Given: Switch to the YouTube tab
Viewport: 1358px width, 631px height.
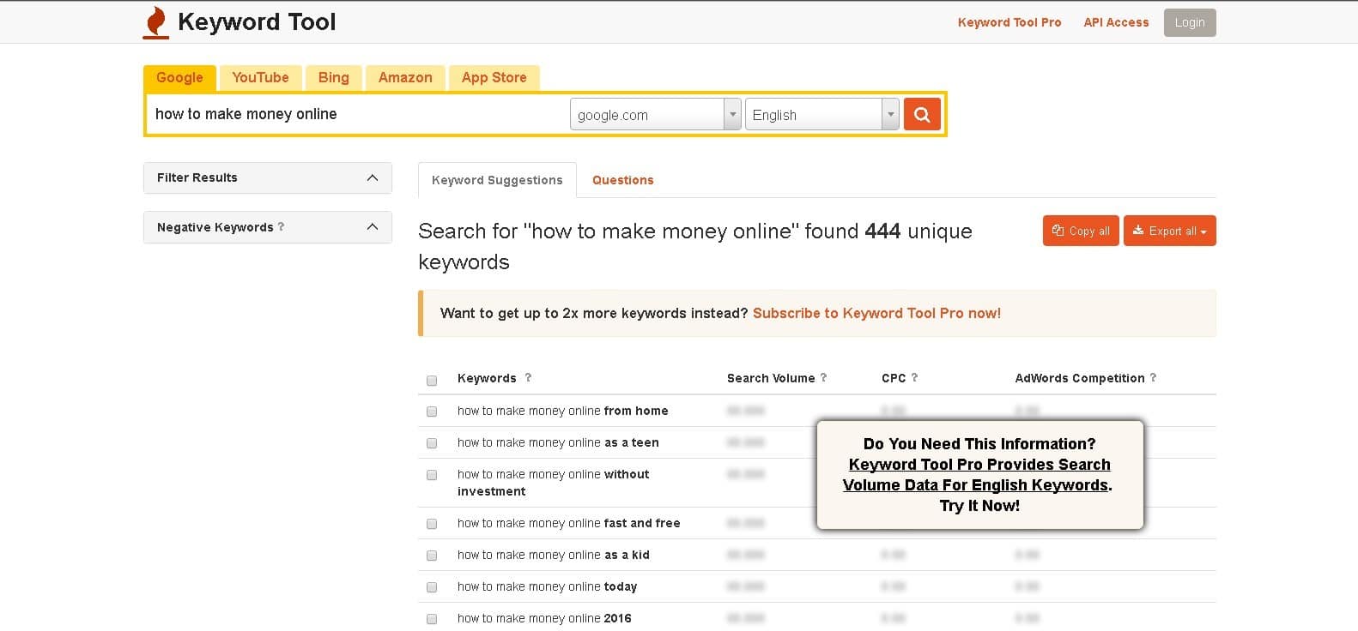Looking at the screenshot, I should 260,77.
